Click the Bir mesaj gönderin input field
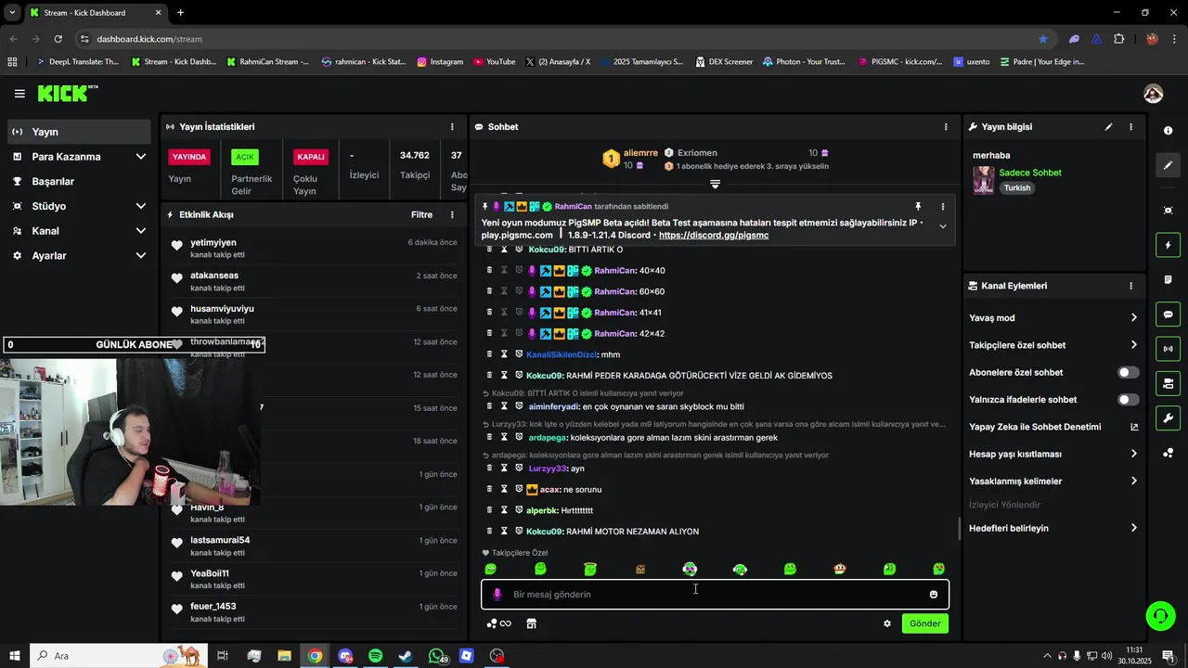The image size is (1188, 668). 715,595
